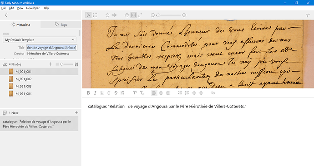The height and width of the screenshot is (166, 314).
Task: Mirror the photo horizontally
Action: (114, 15)
